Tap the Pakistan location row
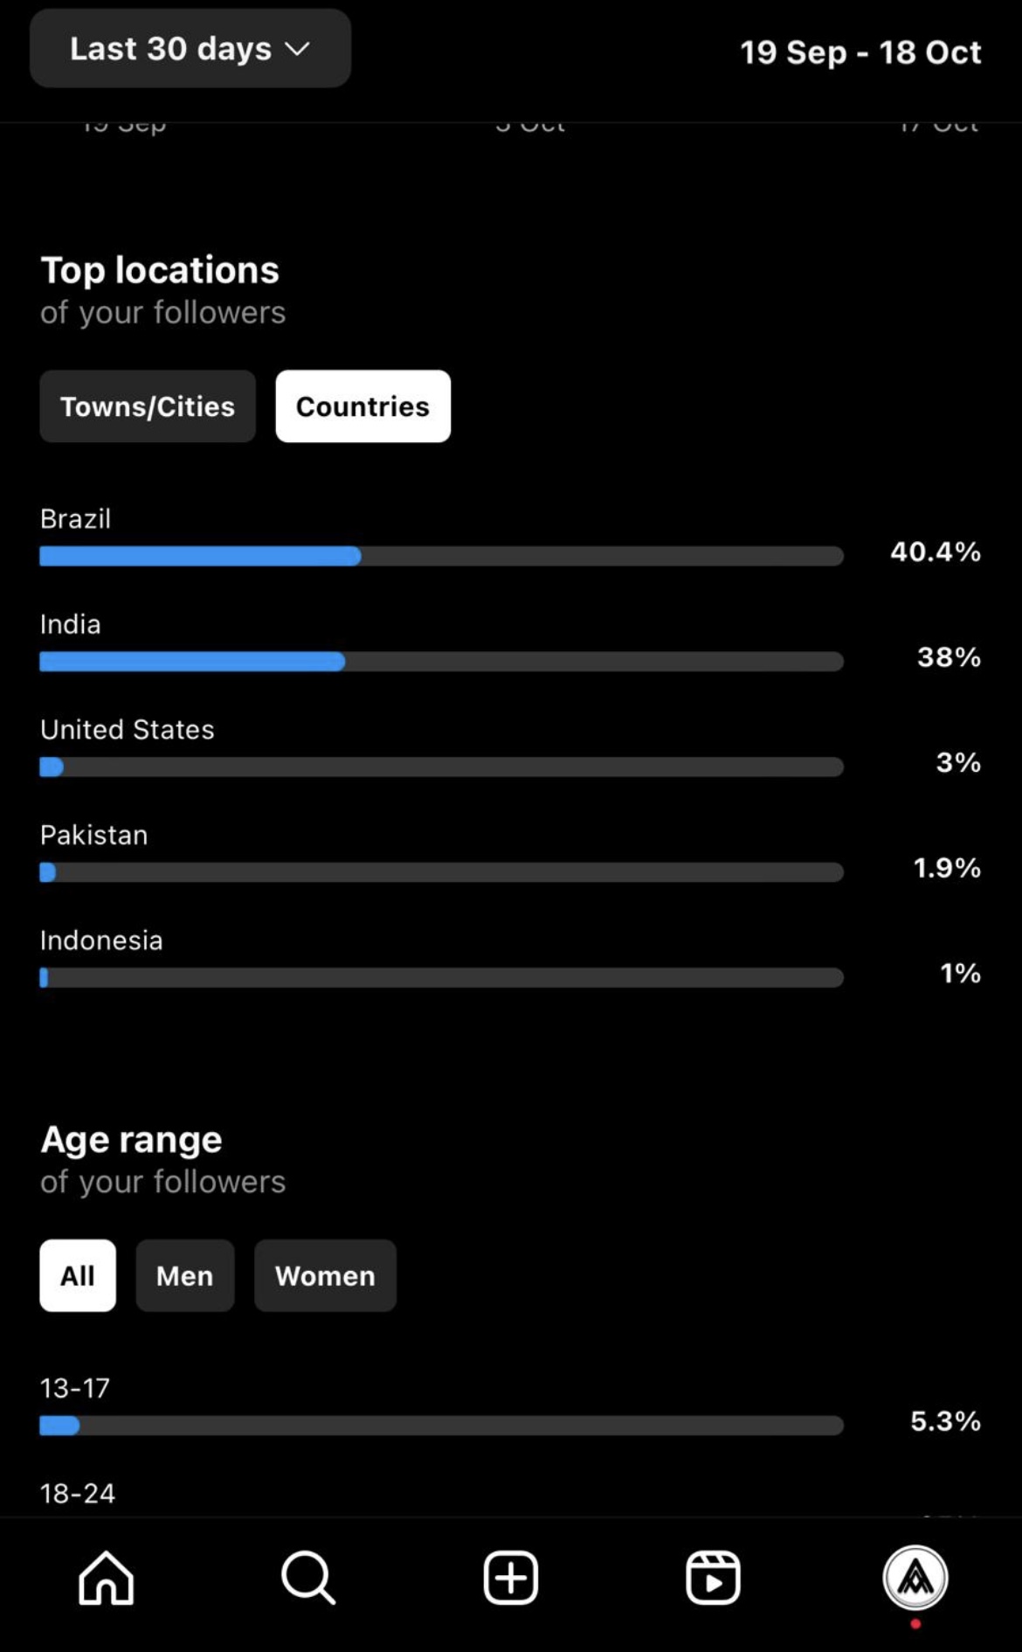Image resolution: width=1022 pixels, height=1652 pixels. (x=511, y=852)
